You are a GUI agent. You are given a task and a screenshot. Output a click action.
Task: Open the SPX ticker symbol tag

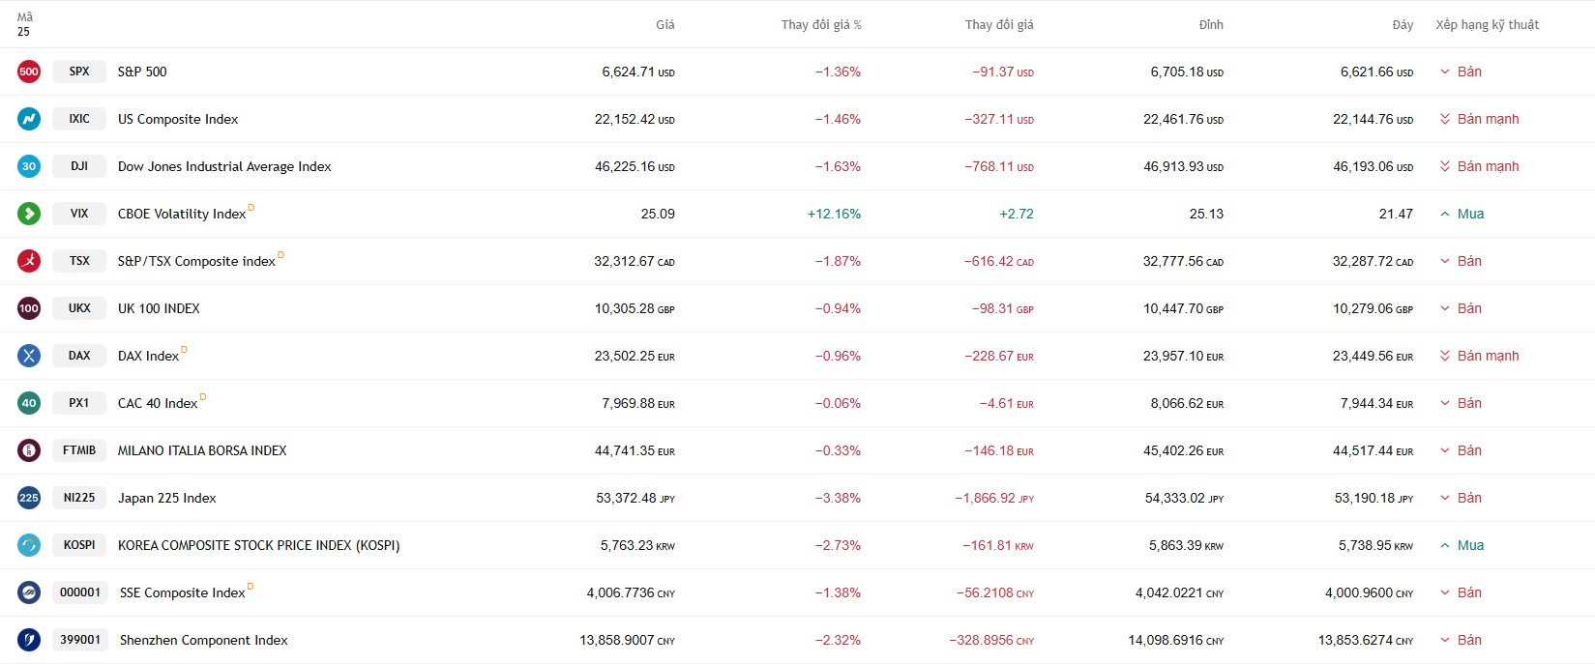pos(79,72)
